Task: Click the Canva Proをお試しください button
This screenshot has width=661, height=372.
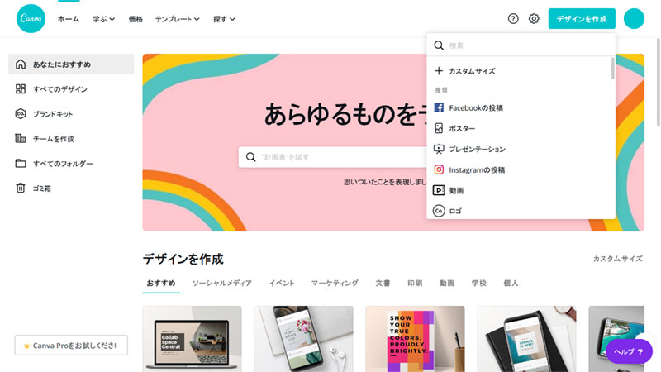Action: coord(71,346)
